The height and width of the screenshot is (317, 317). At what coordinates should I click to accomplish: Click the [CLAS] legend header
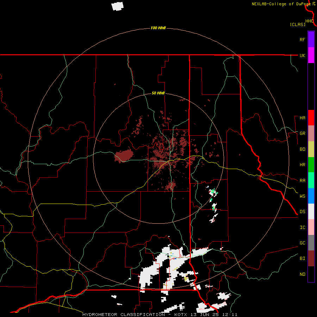click(298, 24)
